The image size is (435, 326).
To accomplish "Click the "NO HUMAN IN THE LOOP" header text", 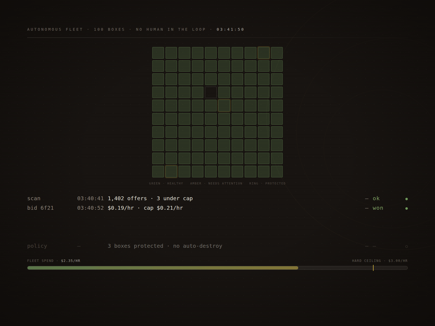I will (171, 29).
